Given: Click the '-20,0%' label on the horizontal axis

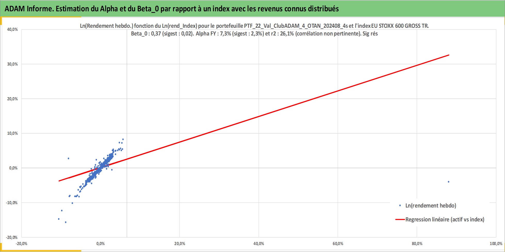Looking at the screenshot, I should [x=21, y=244].
